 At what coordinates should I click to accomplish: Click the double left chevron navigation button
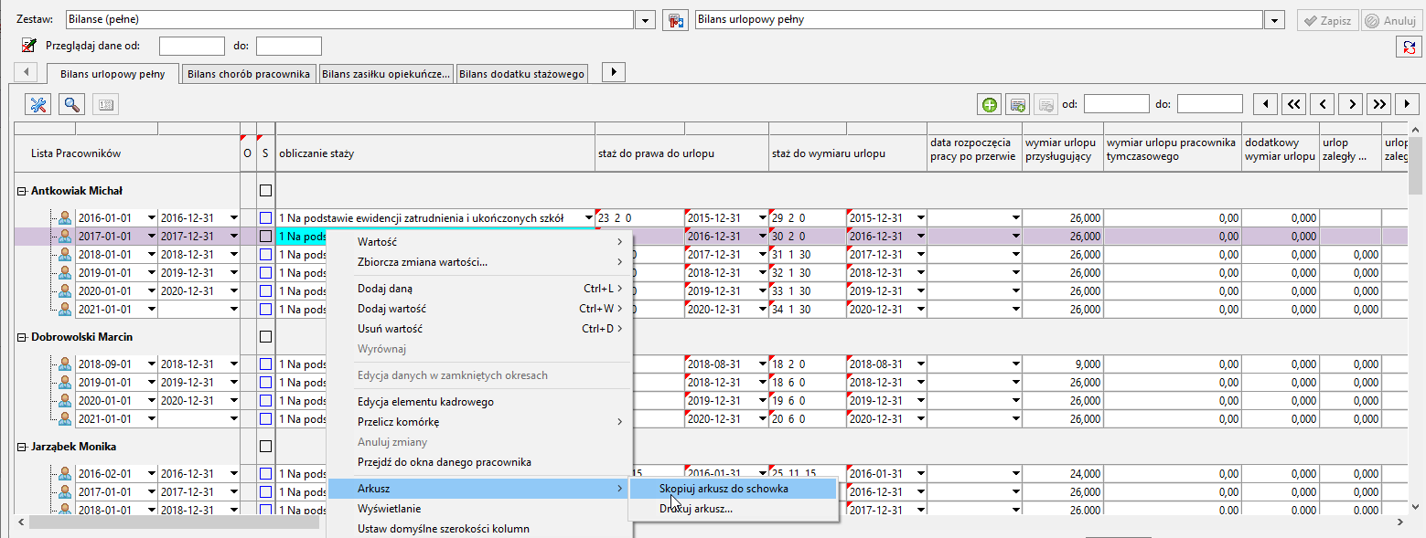(x=1293, y=104)
